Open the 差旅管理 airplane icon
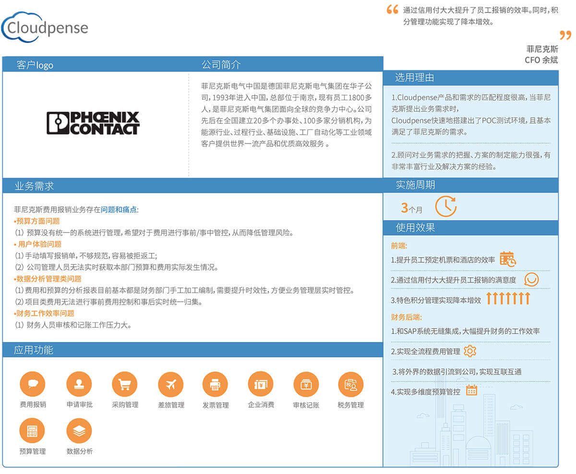 (x=171, y=384)
